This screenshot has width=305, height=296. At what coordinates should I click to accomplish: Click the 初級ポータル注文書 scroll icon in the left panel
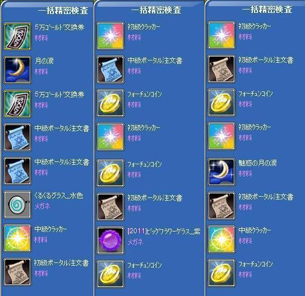pos(17,272)
